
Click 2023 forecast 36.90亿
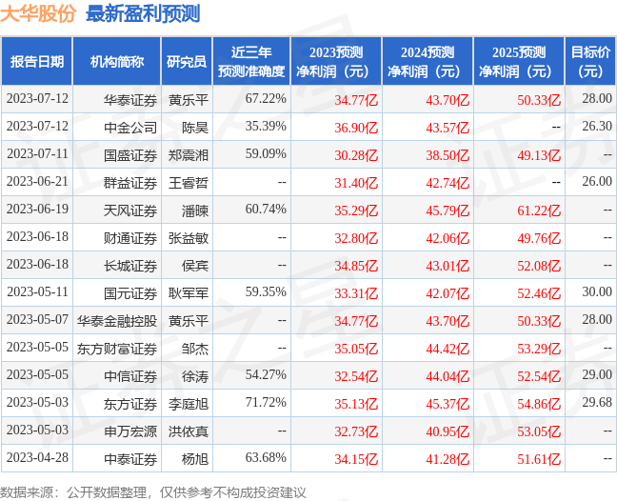[356, 128]
